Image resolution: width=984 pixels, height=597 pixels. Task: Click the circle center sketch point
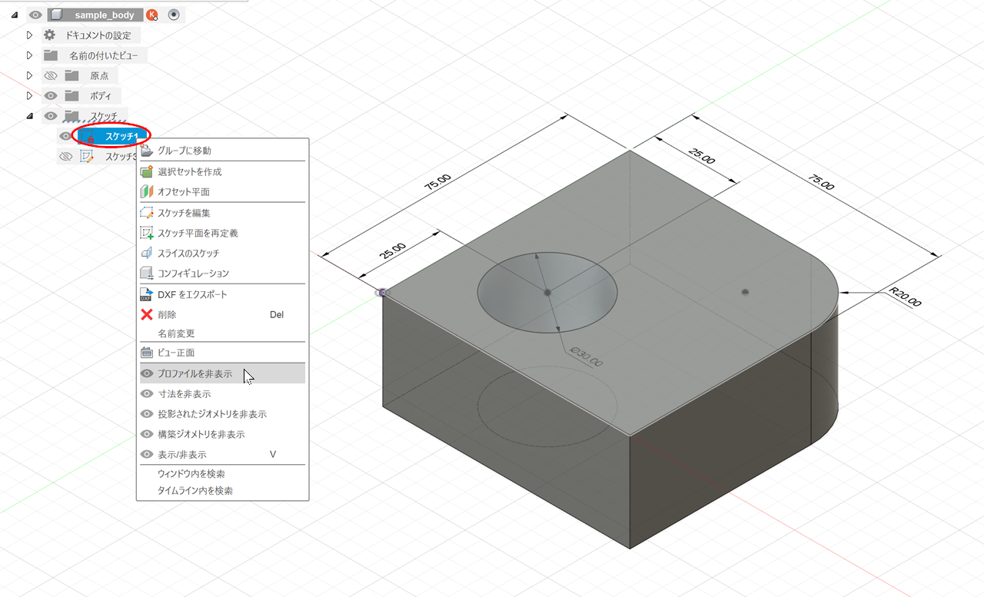tap(547, 293)
